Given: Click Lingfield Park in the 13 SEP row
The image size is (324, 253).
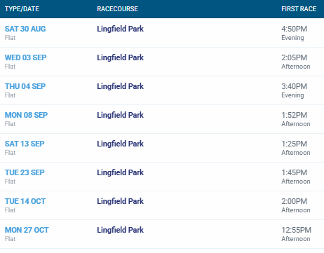Looking at the screenshot, I should (120, 144).
